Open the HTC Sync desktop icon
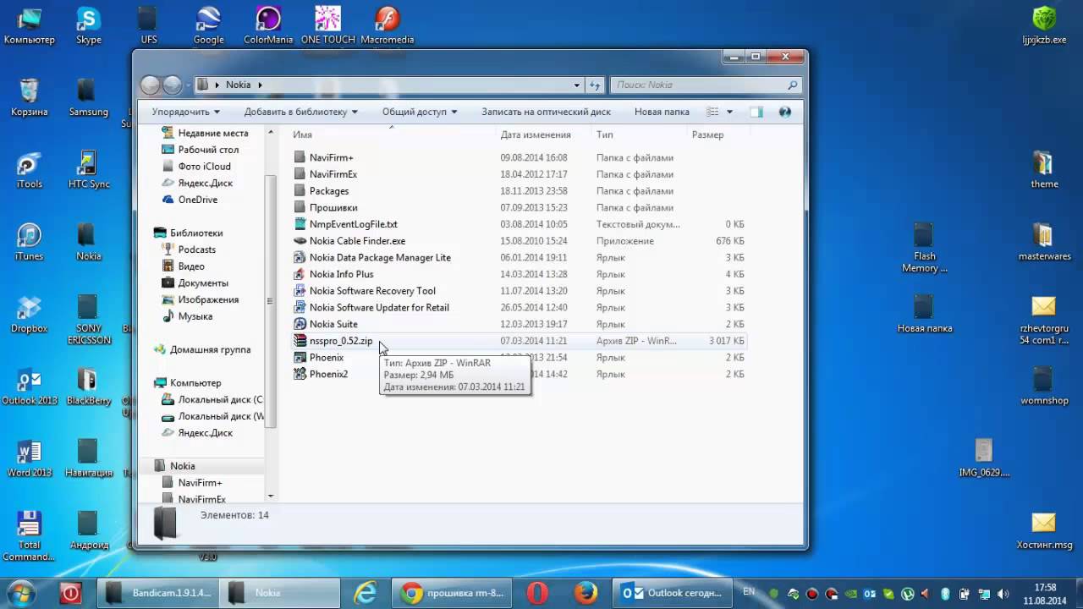1083x609 pixels. [88, 170]
